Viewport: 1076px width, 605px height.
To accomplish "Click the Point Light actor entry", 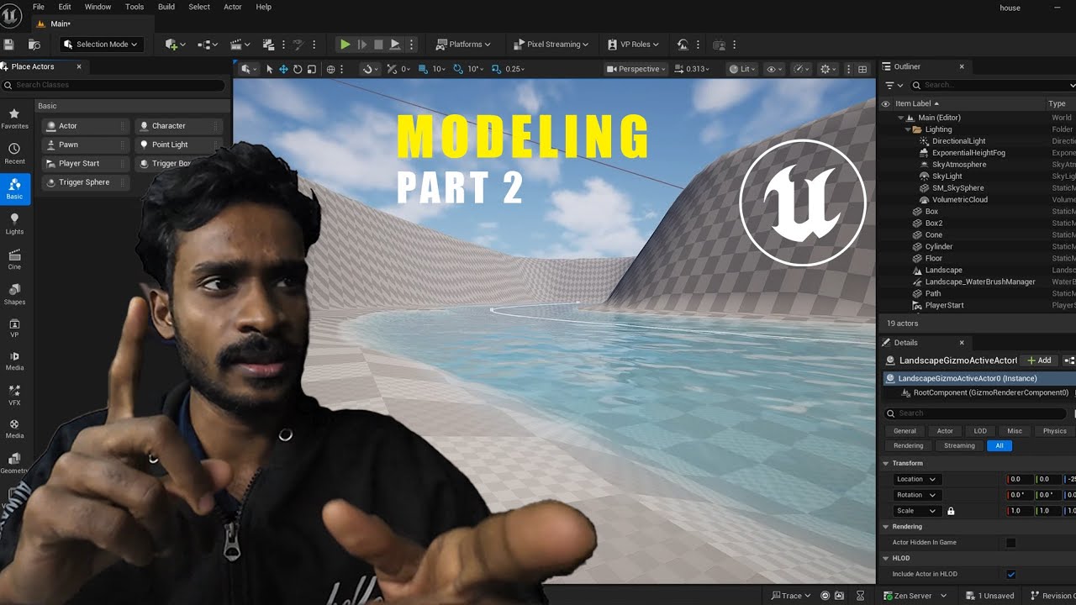I will (x=179, y=145).
